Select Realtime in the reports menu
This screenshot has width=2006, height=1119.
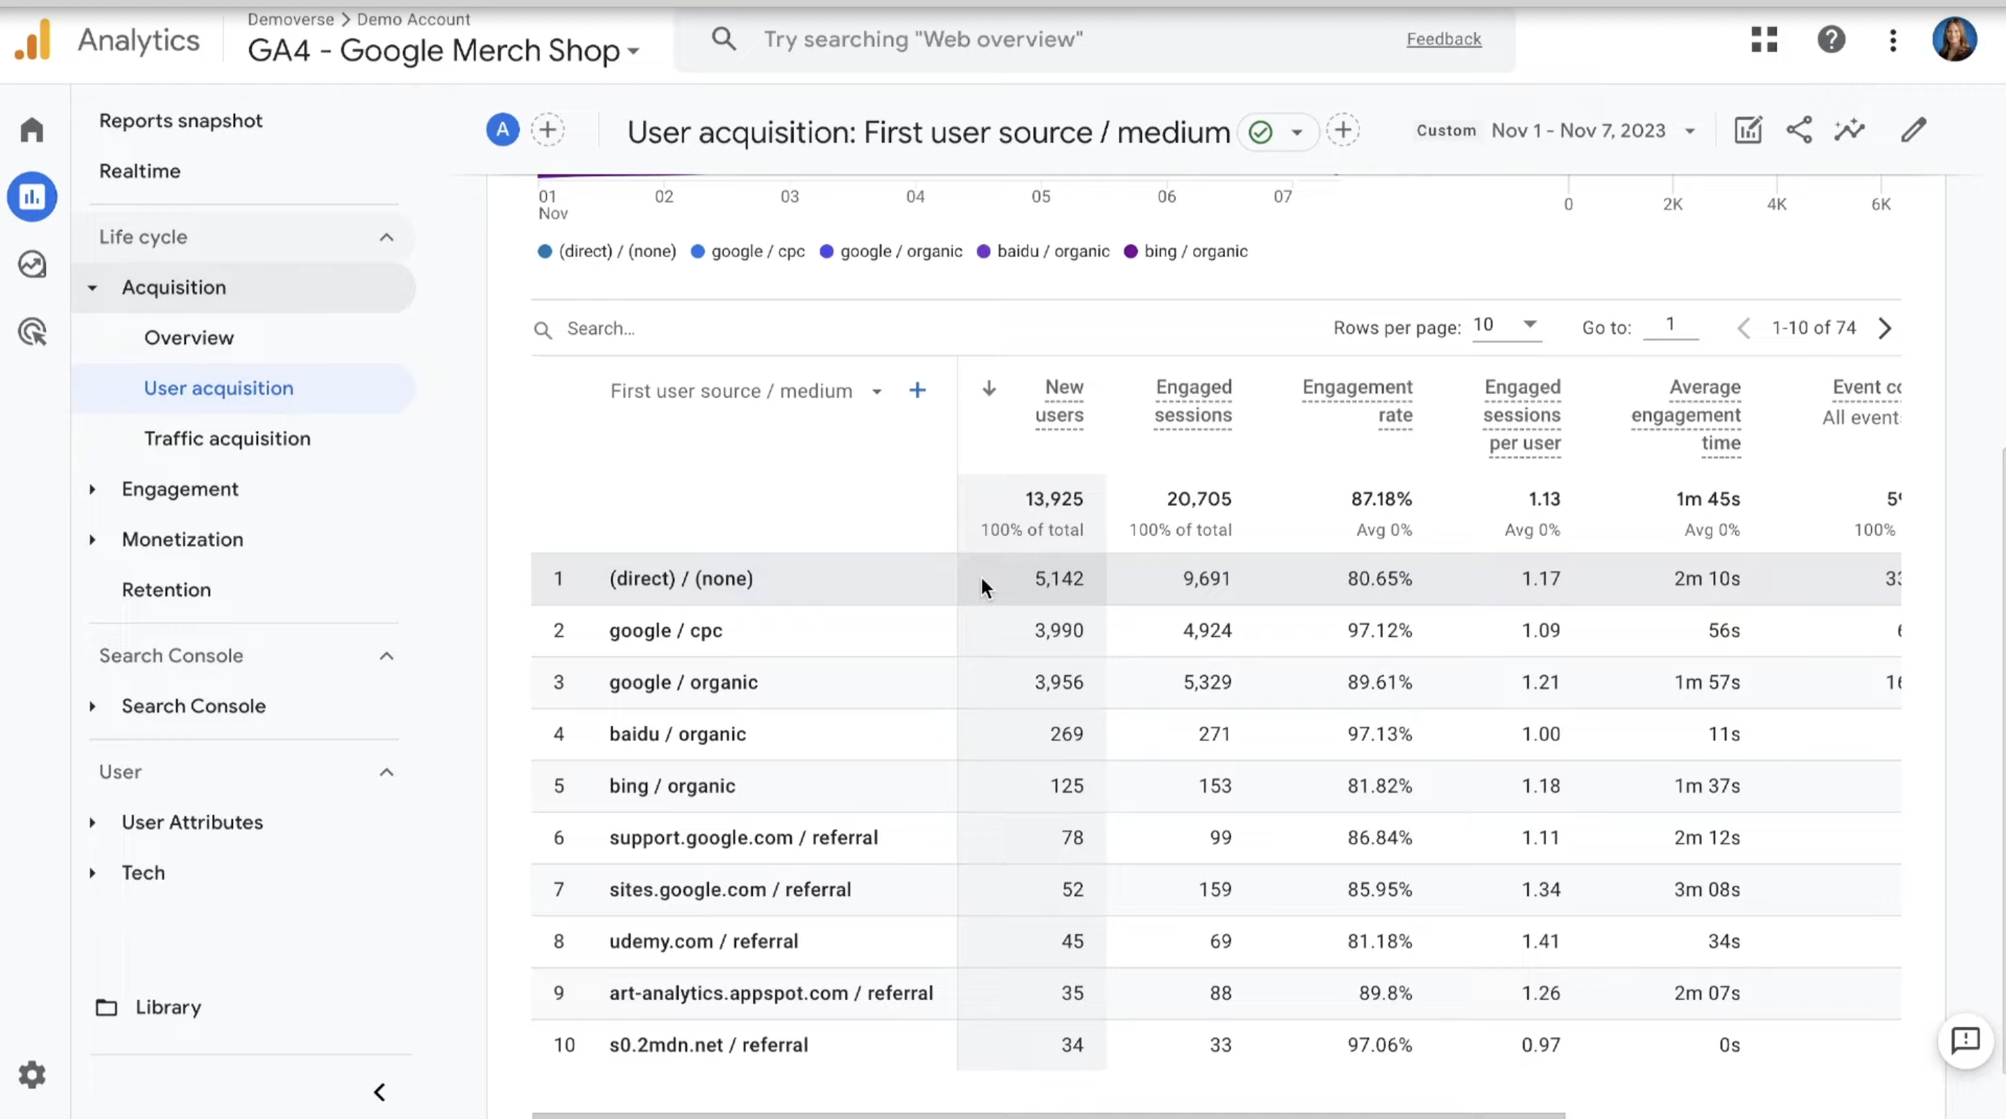pos(140,171)
